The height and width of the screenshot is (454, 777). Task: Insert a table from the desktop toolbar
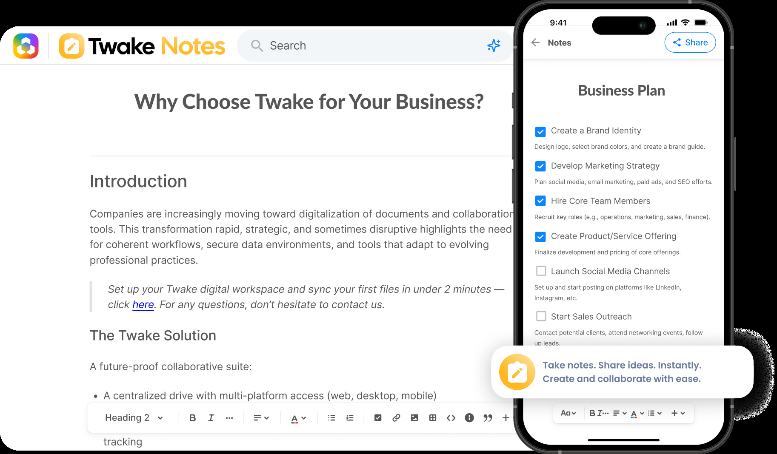click(x=433, y=418)
